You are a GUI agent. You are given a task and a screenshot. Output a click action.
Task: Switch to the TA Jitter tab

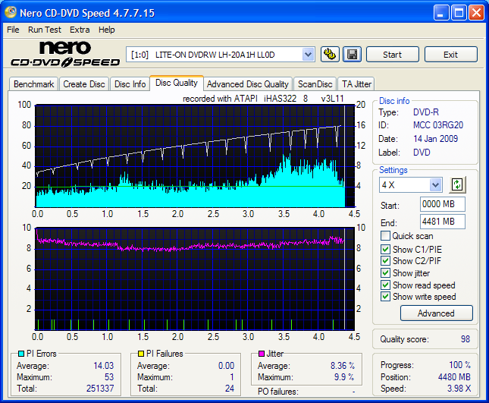click(x=356, y=84)
